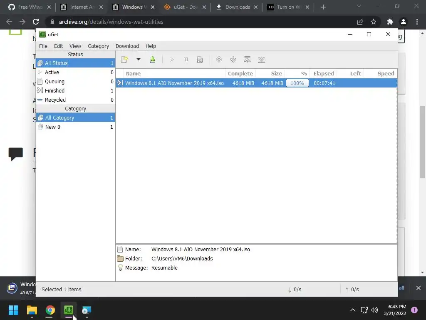Click the uGet icon on the taskbar
Screen dimensions: 426x320
(x=69, y=310)
